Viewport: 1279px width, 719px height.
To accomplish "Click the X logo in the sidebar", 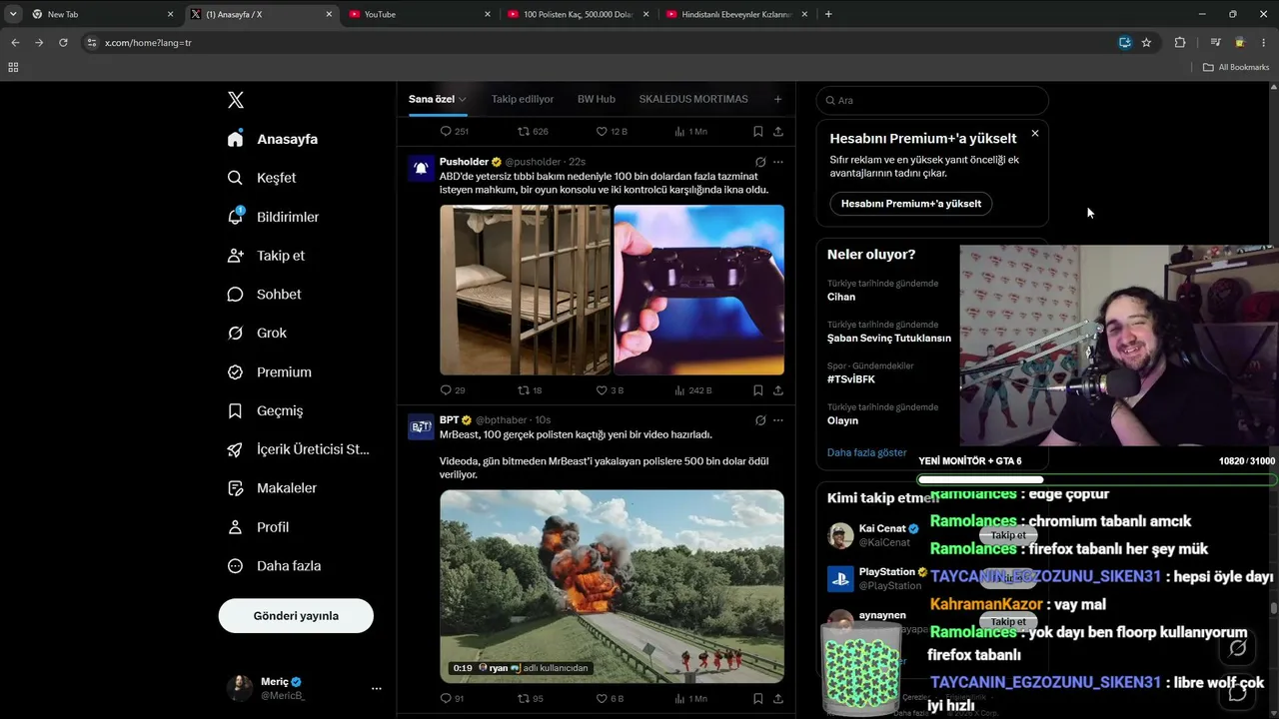I will point(236,100).
